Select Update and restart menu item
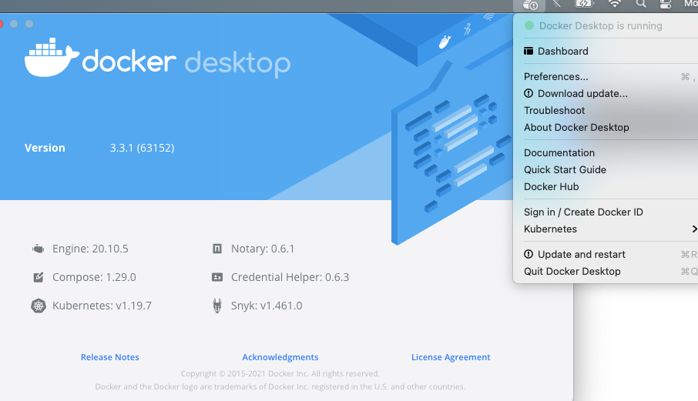Viewport: 698px width, 401px height. pyautogui.click(x=582, y=254)
